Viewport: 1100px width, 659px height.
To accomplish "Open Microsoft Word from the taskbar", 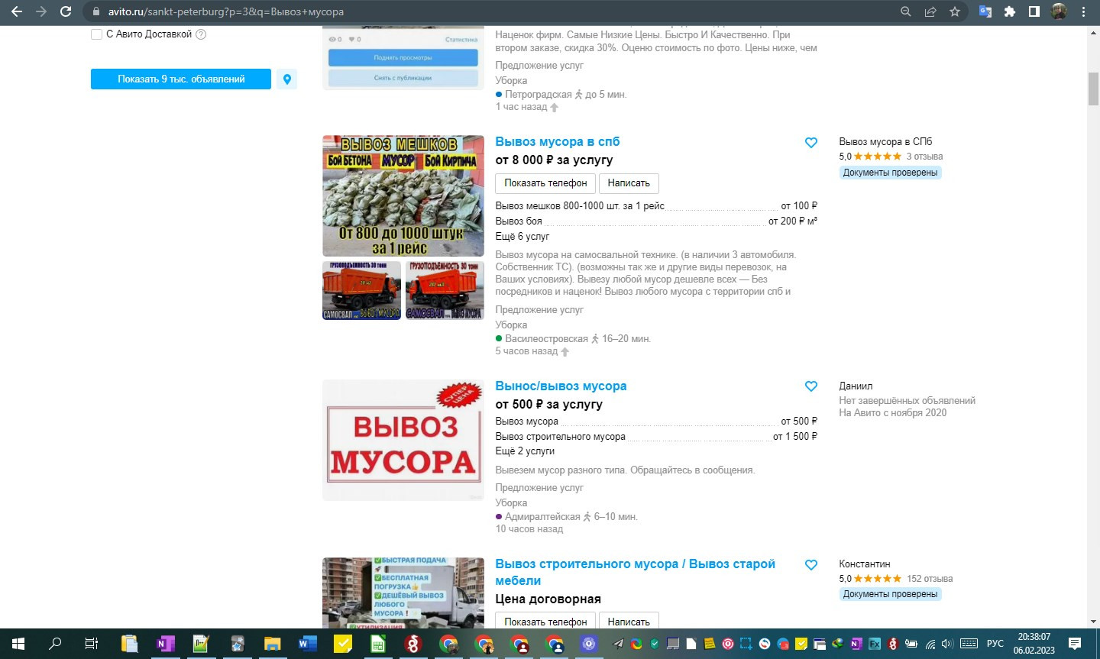I will [x=308, y=644].
